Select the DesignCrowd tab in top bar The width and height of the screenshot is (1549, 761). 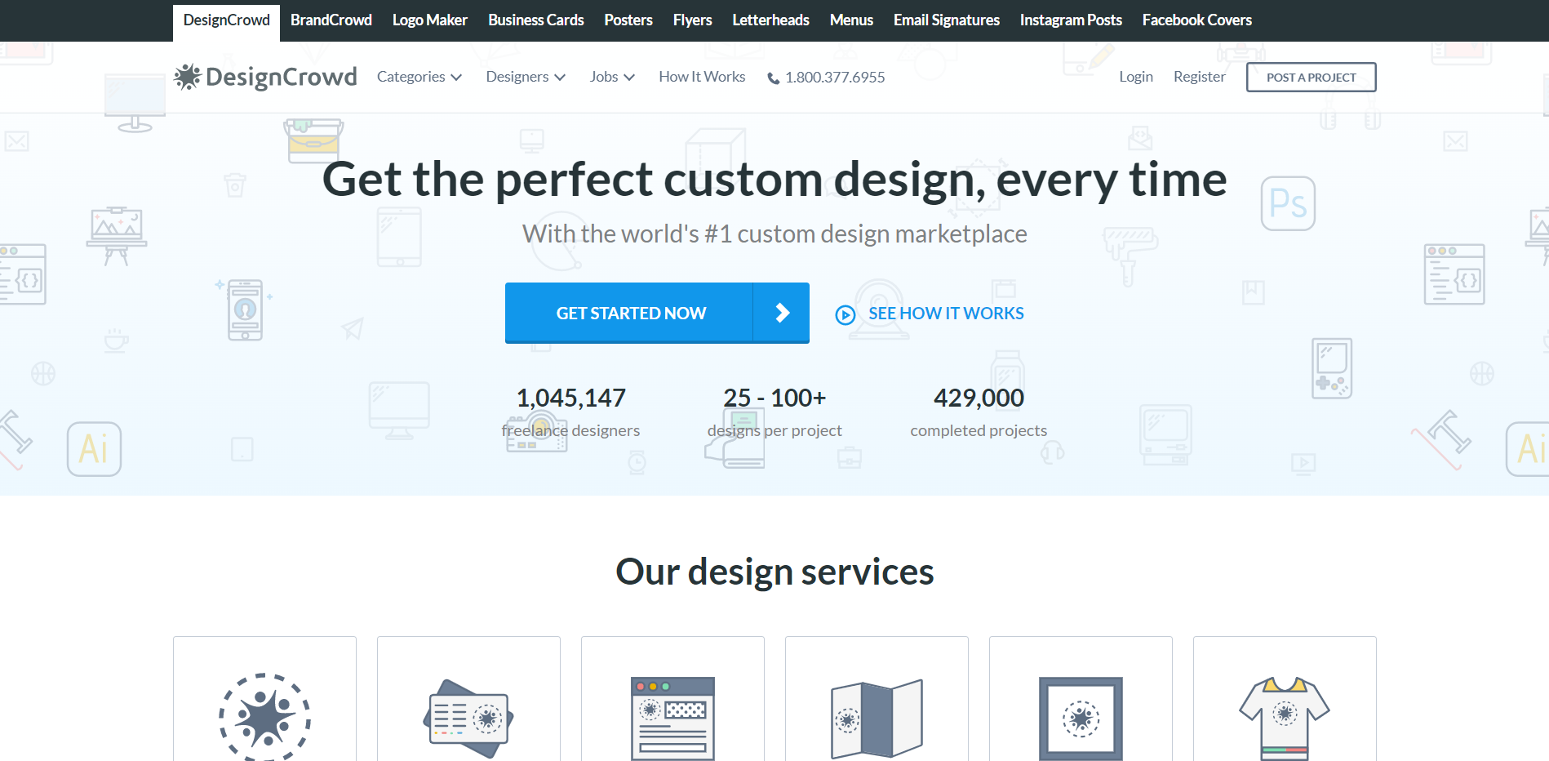(x=226, y=21)
